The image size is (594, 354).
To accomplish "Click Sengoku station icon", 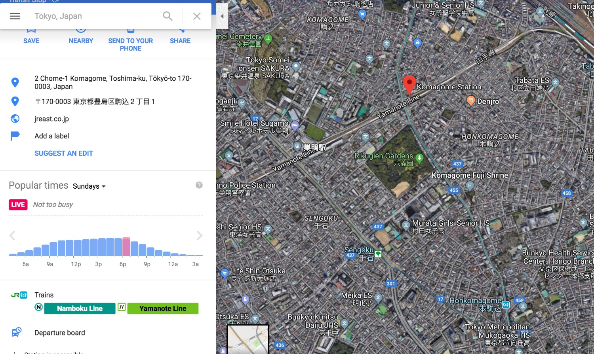I will (378, 254).
